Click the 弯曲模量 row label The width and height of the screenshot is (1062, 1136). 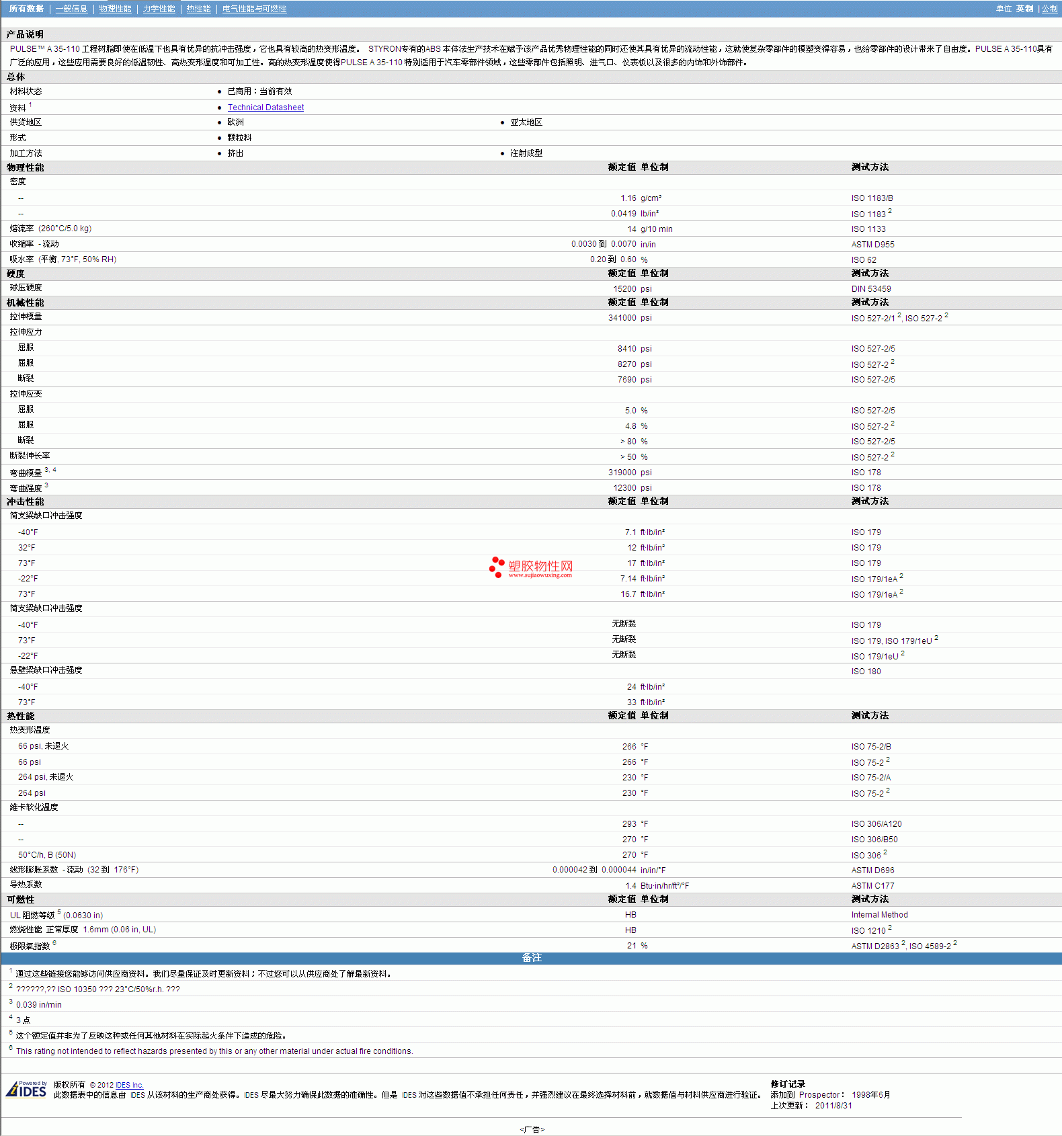point(26,473)
